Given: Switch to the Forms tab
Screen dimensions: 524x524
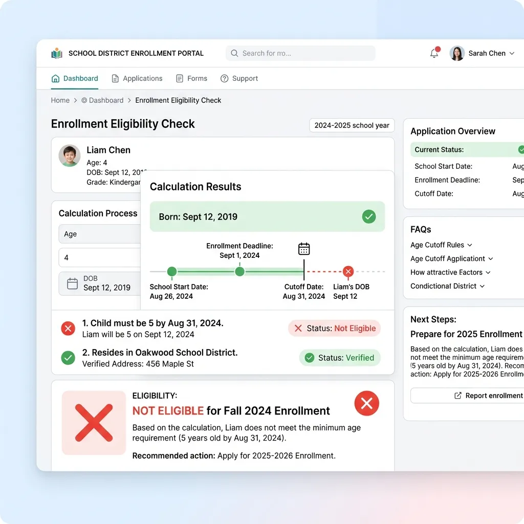Looking at the screenshot, I should click(x=191, y=78).
